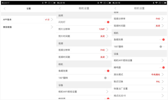Image resolution: width=168 pixels, height=100 pixels.
Task: Enable 180°翻转 in the panel listing 格式化SD卡
Action: click(162, 46)
